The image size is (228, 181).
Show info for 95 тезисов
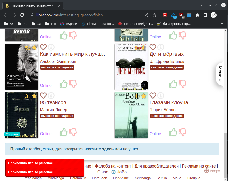click(x=51, y=95)
